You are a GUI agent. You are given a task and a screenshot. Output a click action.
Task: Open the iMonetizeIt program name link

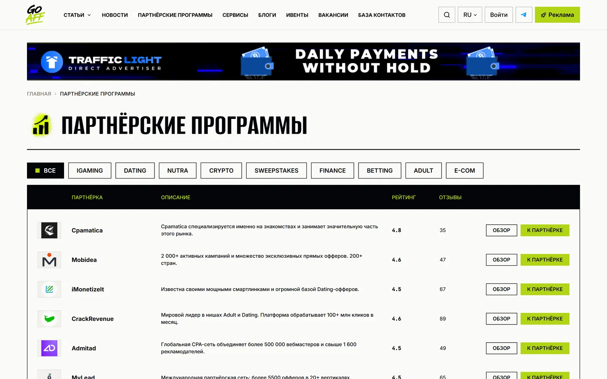coord(88,289)
